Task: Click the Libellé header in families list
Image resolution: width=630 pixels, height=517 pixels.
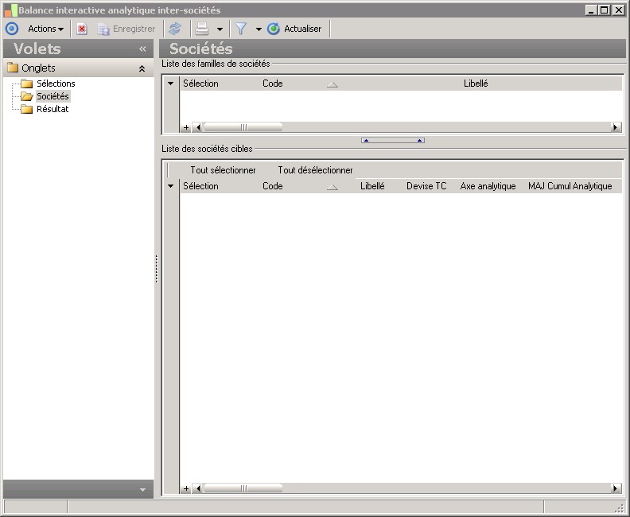Action: [x=476, y=84]
